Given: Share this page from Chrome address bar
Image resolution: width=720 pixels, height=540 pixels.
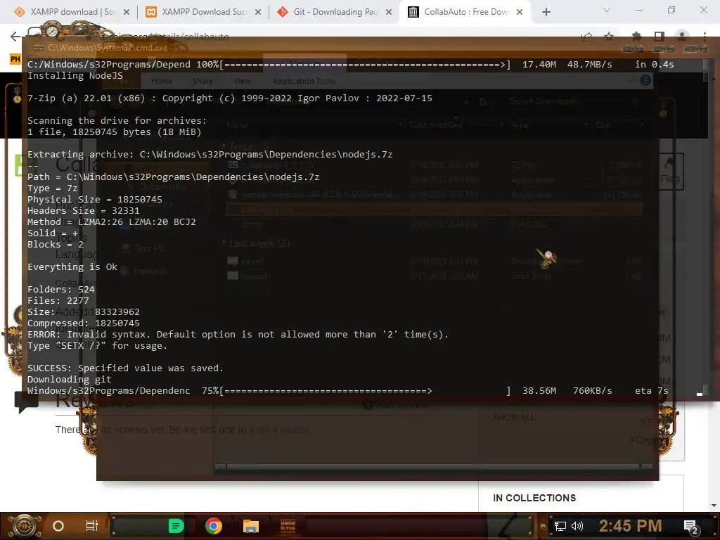Looking at the screenshot, I should click(x=586, y=37).
